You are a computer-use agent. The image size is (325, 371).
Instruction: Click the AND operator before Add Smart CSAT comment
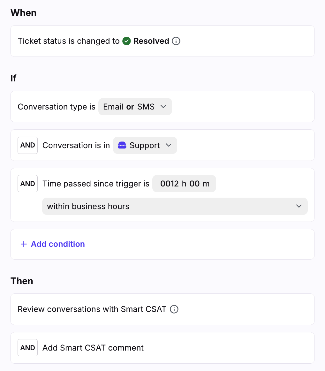pos(28,348)
